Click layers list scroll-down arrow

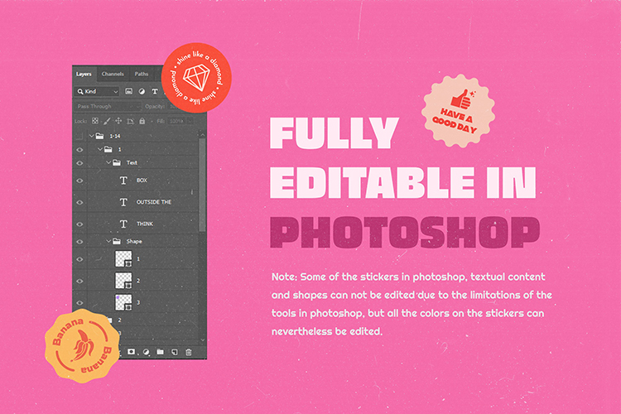202,340
